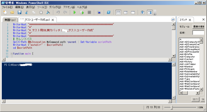Paste from clipboard using the Paste icon

(x=41, y=12)
